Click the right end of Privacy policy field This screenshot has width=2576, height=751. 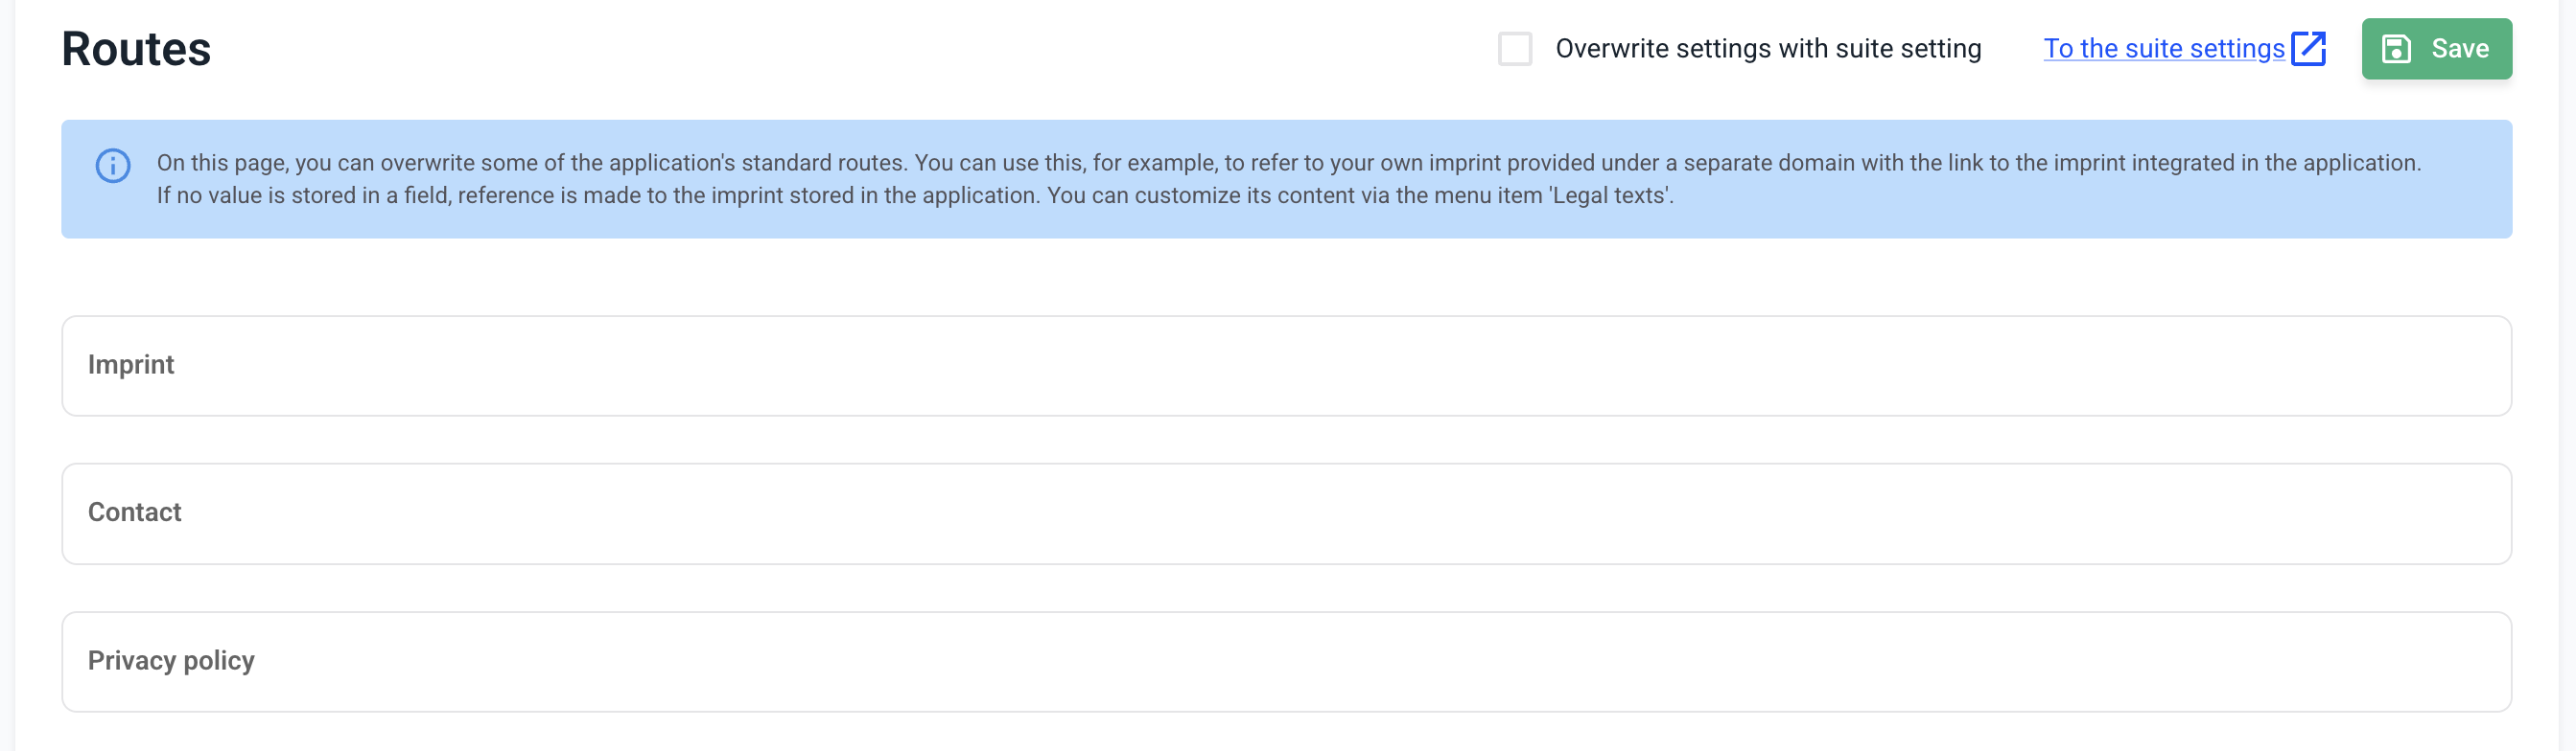click(2450, 661)
